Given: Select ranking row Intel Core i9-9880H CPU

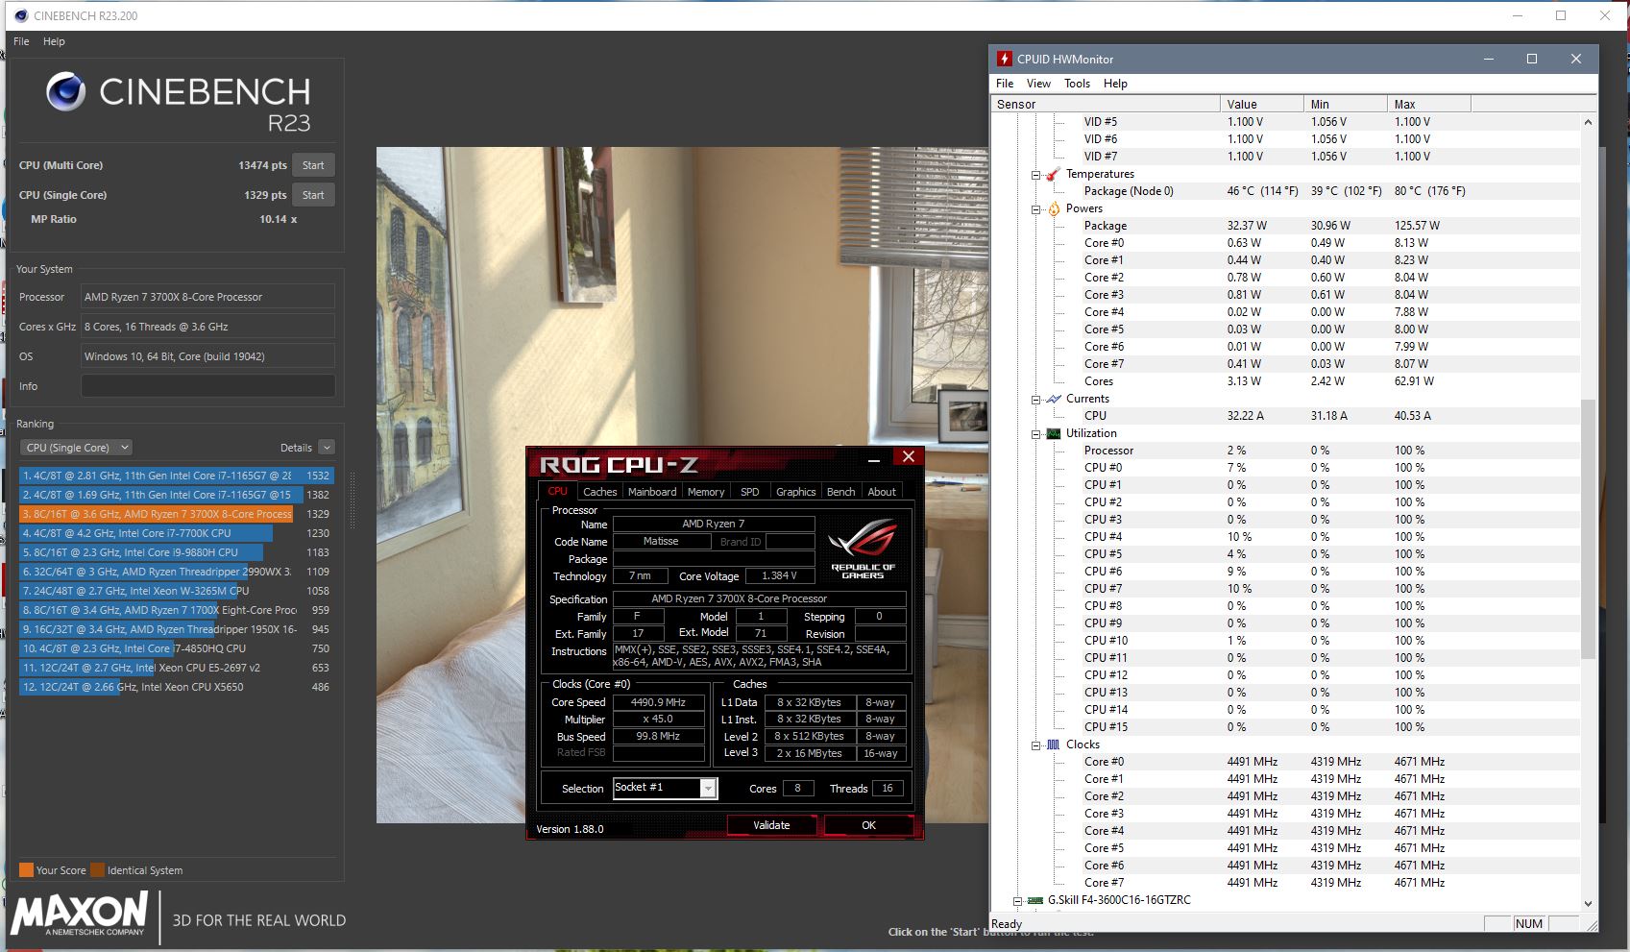Looking at the screenshot, I should (175, 552).
